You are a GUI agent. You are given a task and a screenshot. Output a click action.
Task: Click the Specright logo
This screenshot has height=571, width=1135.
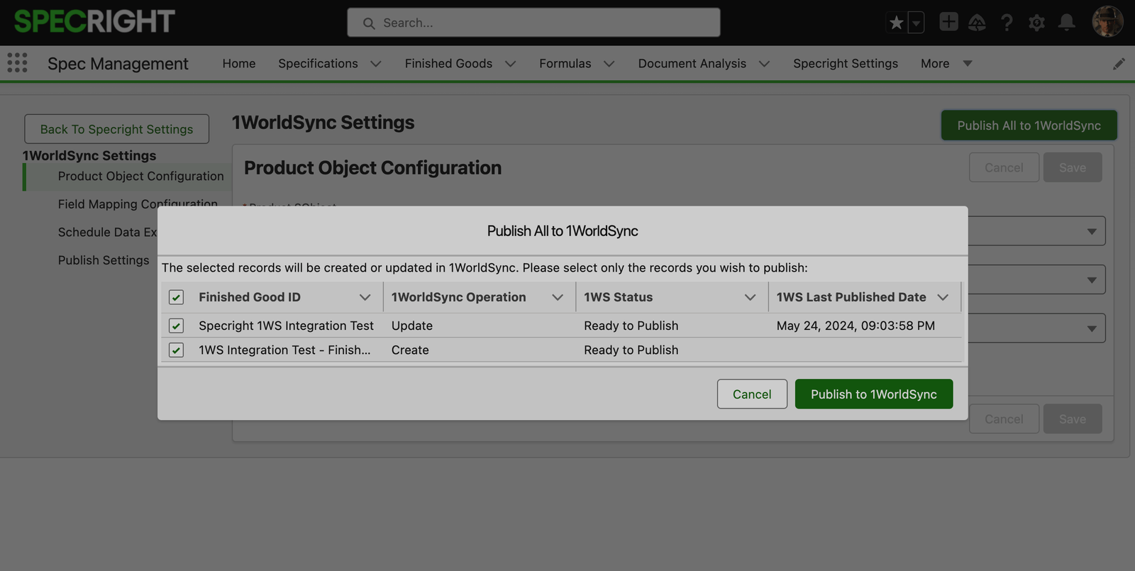94,21
